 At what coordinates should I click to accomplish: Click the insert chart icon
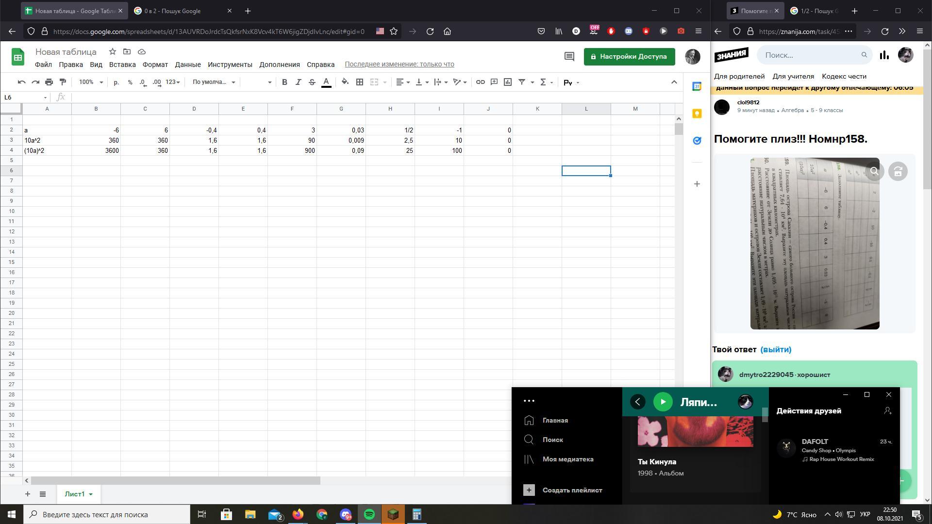click(508, 82)
